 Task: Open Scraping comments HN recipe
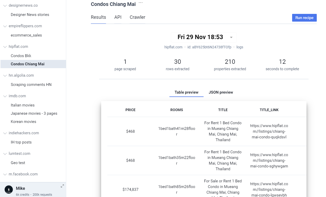(x=31, y=85)
